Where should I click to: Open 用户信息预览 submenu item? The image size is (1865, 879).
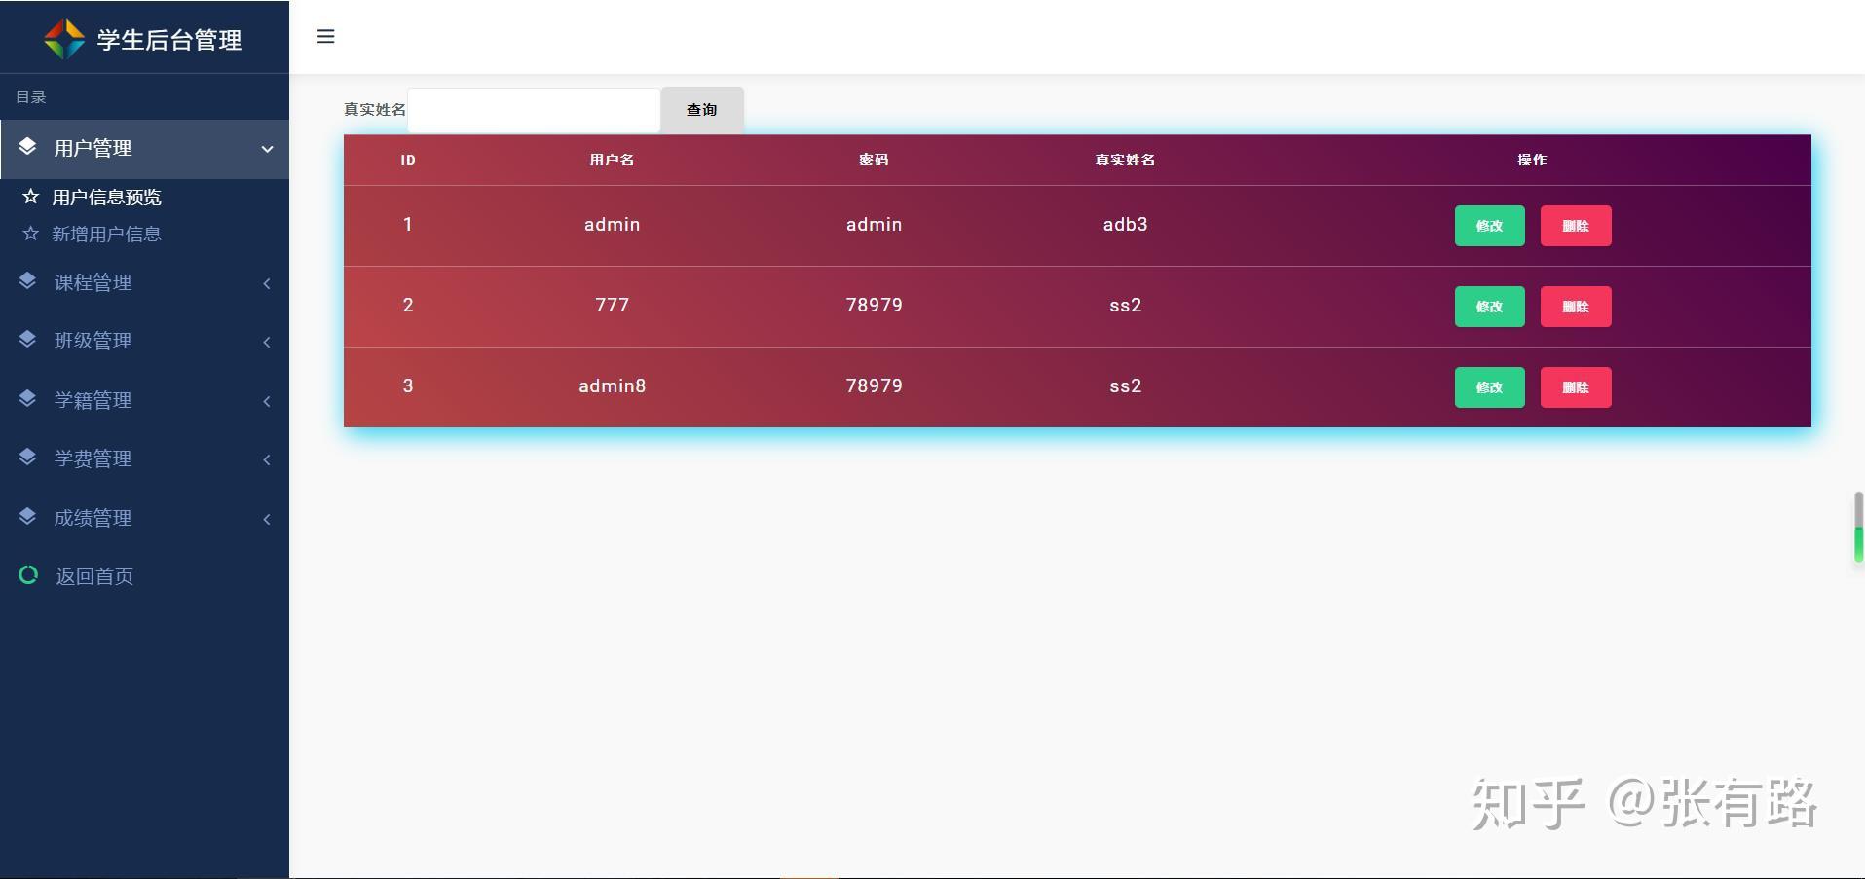106,198
